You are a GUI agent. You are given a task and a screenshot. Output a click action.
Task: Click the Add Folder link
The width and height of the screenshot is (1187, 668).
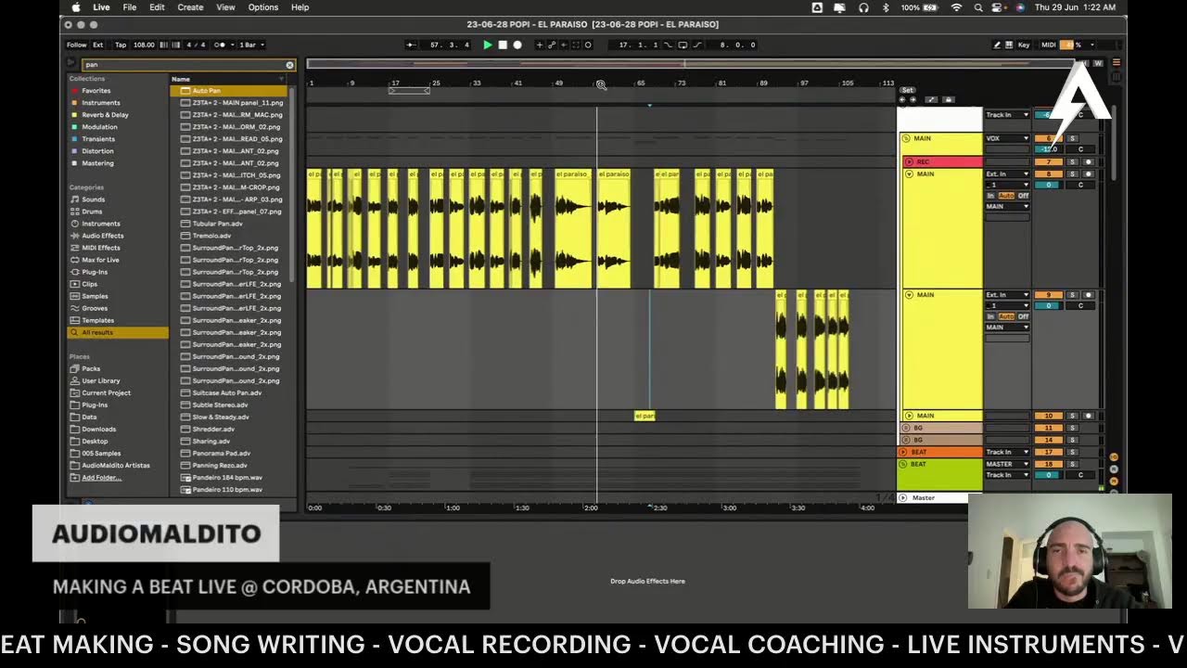point(101,478)
